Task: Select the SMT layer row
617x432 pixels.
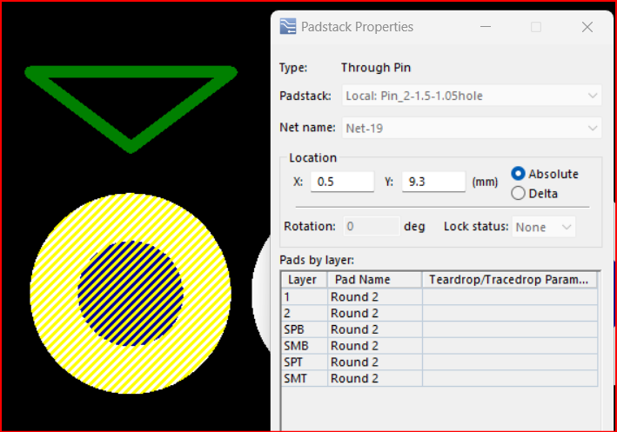Action: click(303, 378)
